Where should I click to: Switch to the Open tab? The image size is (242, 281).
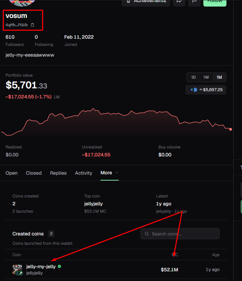tap(11, 173)
